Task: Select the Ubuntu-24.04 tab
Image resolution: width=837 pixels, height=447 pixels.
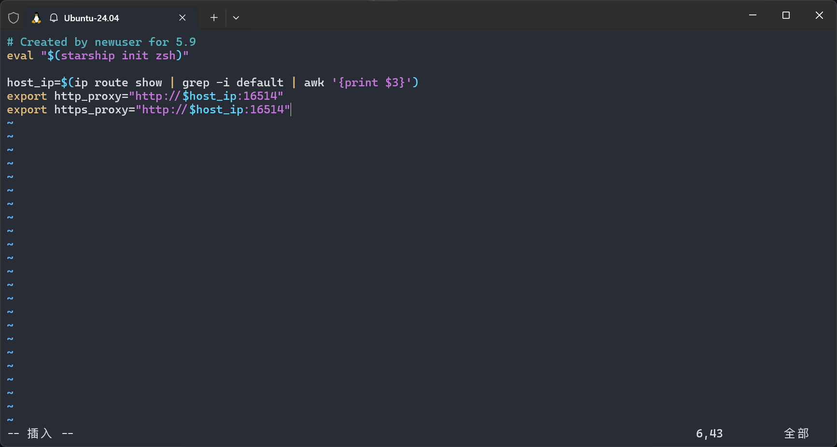Action: (x=111, y=18)
